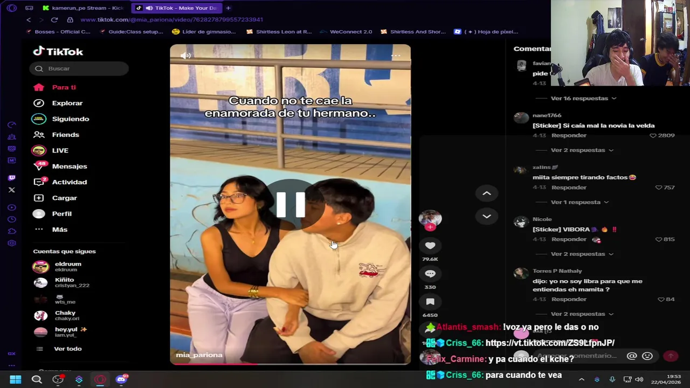This screenshot has width=690, height=388.
Task: Save the video with the bookmark icon
Action: 430,302
